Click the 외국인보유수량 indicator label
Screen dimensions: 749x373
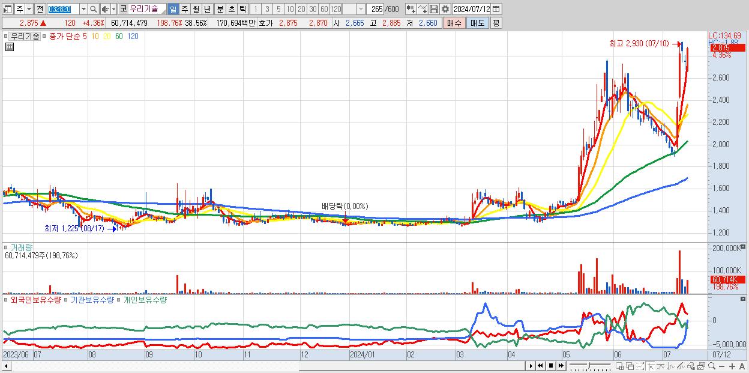pyautogui.click(x=36, y=299)
